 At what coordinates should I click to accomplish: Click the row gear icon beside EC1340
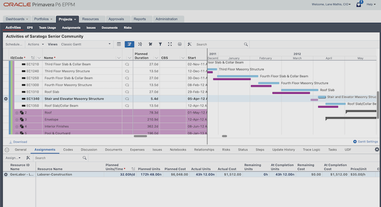pyautogui.click(x=6, y=99)
